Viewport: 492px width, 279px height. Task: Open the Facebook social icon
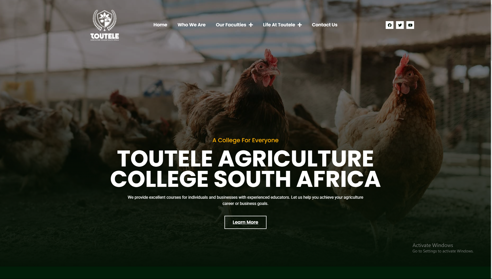390,25
